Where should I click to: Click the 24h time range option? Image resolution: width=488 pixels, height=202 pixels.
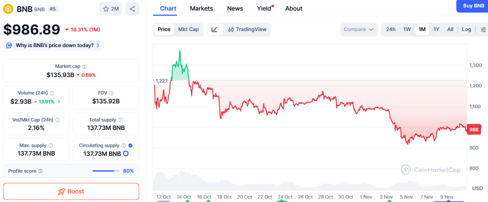(391, 30)
